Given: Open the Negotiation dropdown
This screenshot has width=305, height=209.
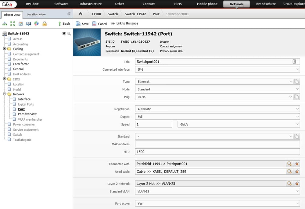Looking at the screenshot, I should coord(217,109).
